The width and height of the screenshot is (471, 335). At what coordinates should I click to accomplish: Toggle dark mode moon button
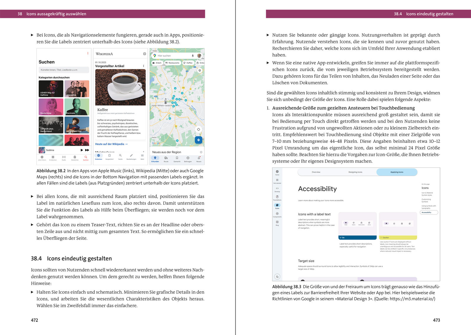click(277, 277)
